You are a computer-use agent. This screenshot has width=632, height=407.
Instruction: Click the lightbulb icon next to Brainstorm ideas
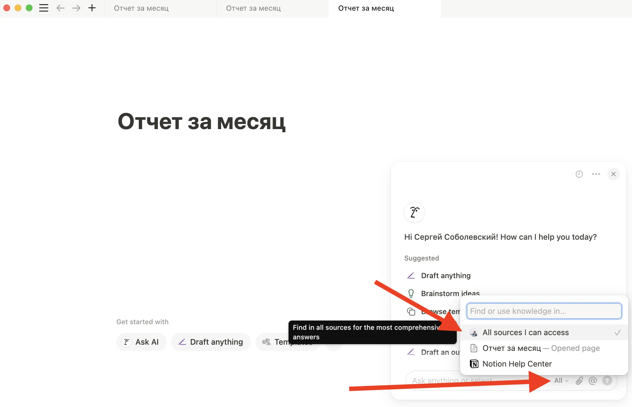(411, 294)
